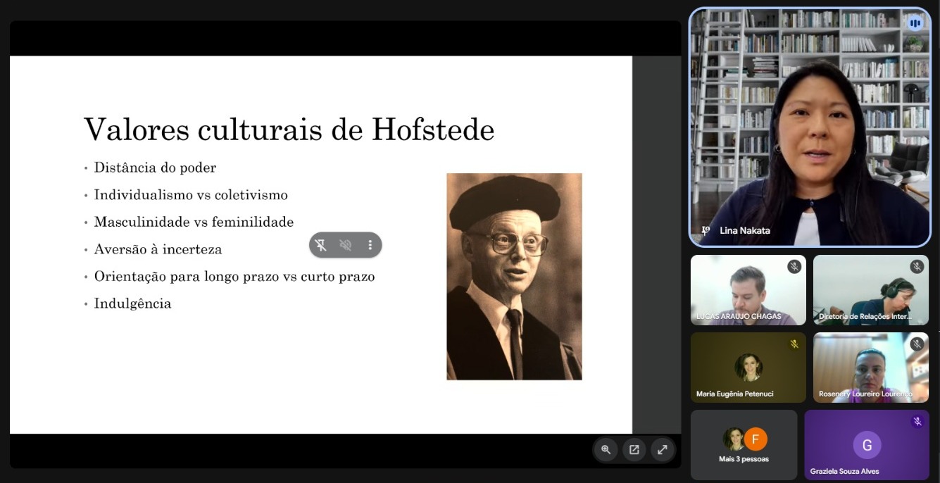Click muted mic icon on Maria Eugênia Petenuci tile
This screenshot has width=940, height=483.
click(x=794, y=344)
